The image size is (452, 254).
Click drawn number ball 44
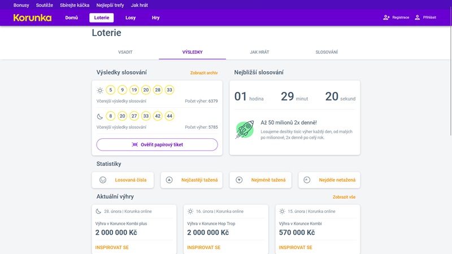169,116
